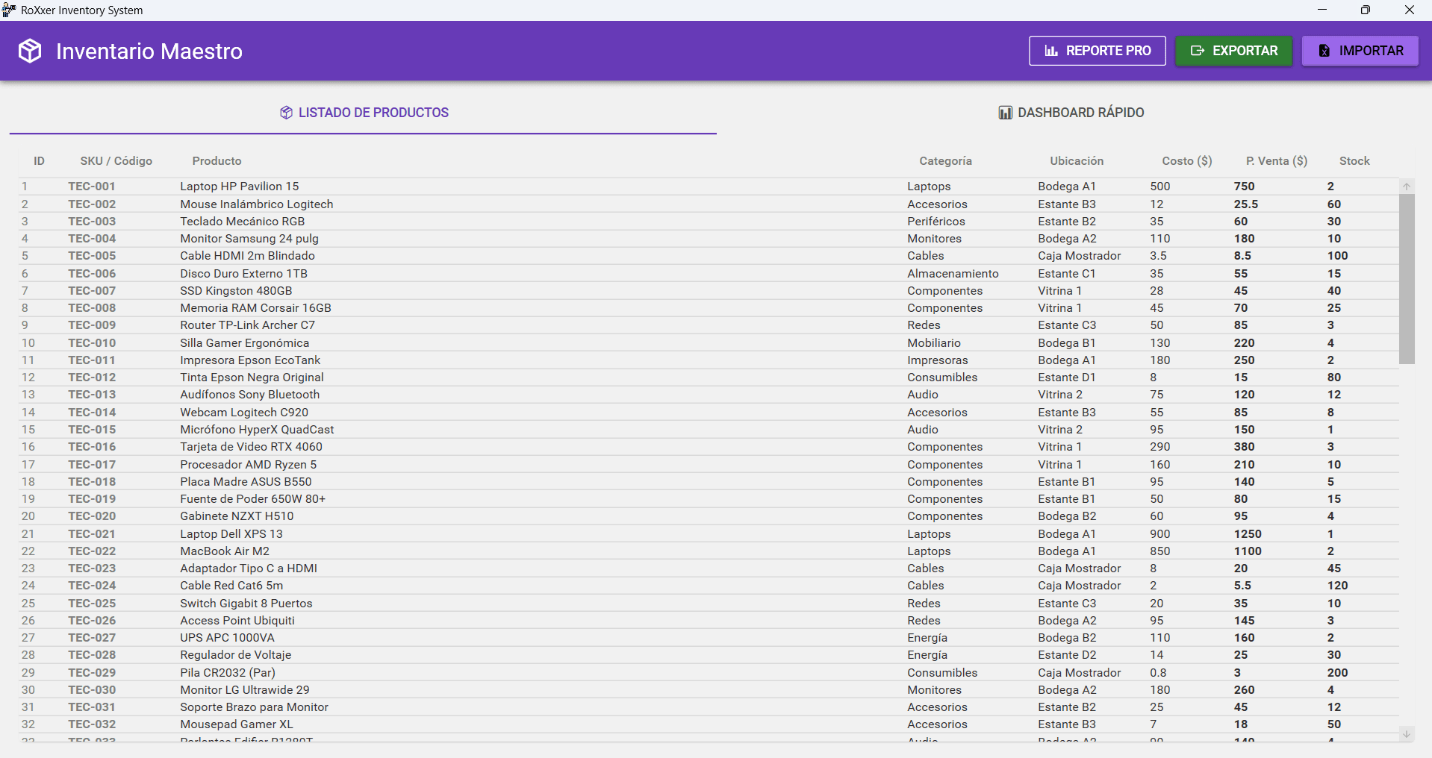Image resolution: width=1432 pixels, height=758 pixels.
Task: Click the IMPORTAR button
Action: coord(1360,51)
